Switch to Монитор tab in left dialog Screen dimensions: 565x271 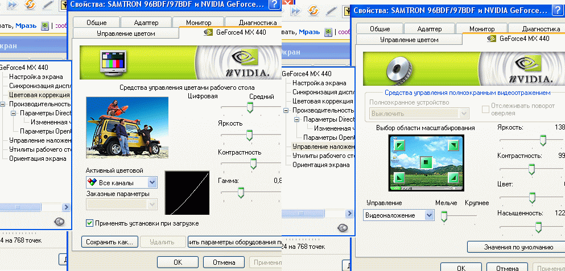point(199,22)
